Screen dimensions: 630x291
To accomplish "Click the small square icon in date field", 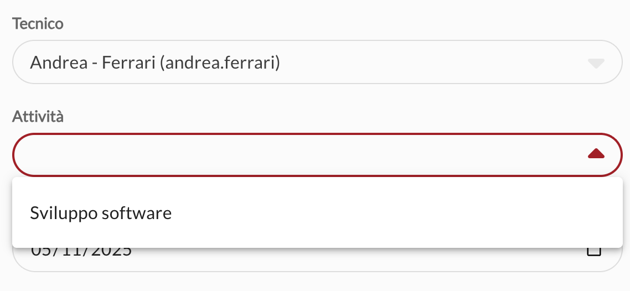I will point(593,252).
